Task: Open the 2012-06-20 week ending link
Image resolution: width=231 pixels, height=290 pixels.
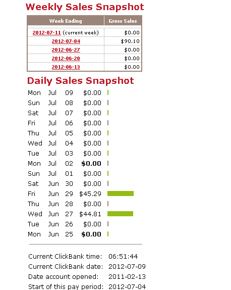Action: tap(66, 59)
